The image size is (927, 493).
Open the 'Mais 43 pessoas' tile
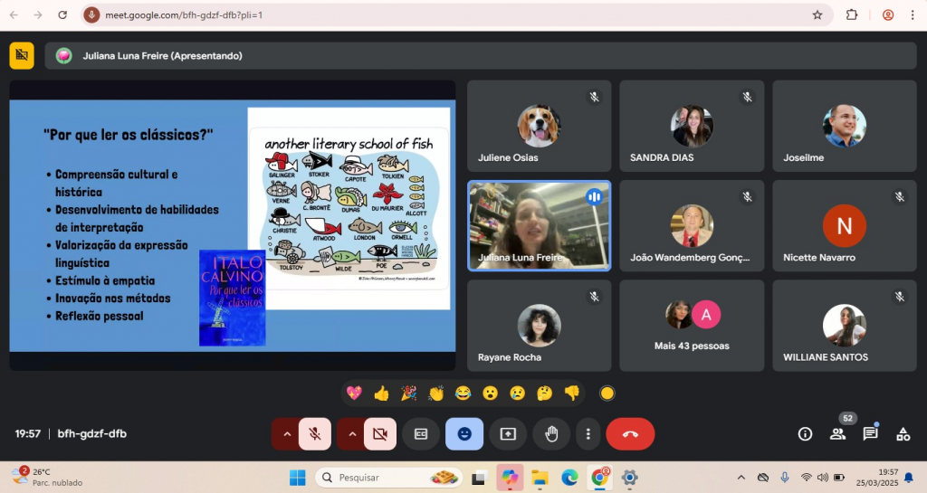click(692, 326)
